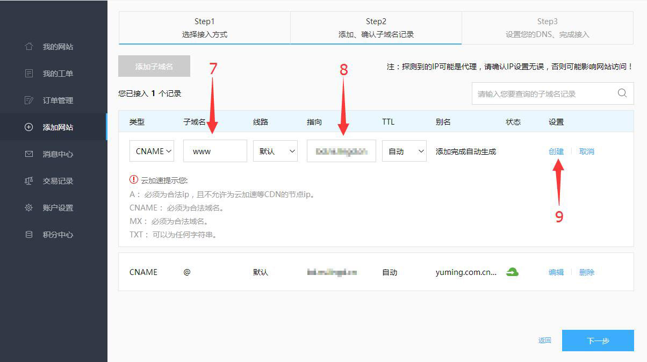Open the CNAME record type dropdown
647x362 pixels.
[x=152, y=151]
